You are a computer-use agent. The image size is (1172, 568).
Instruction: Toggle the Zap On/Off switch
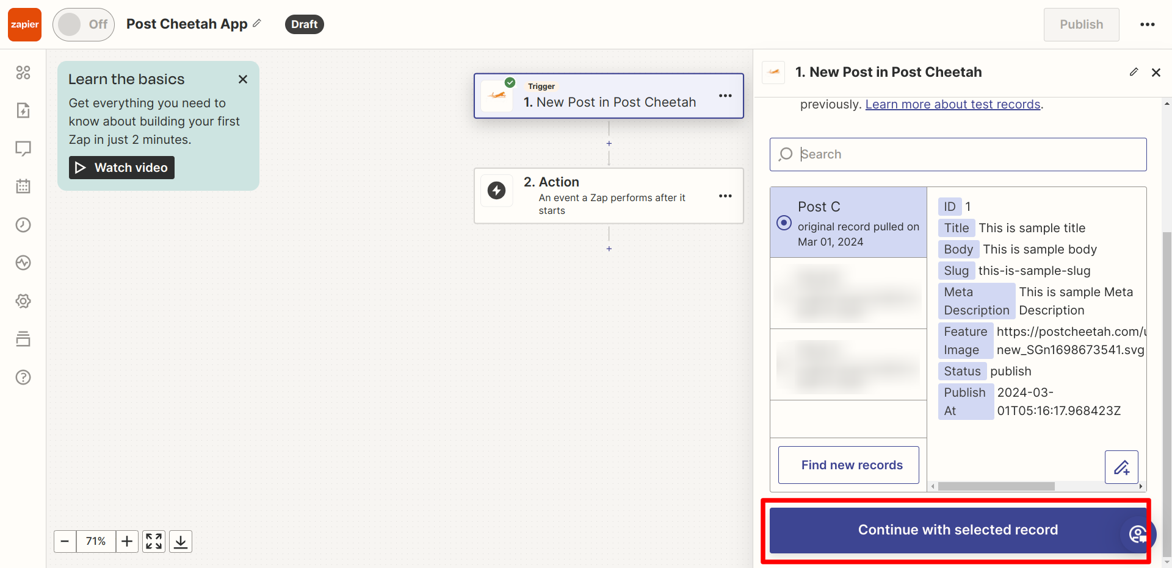pos(84,24)
